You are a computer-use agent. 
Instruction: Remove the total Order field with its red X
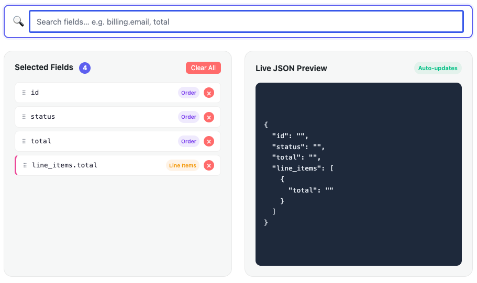pyautogui.click(x=209, y=141)
